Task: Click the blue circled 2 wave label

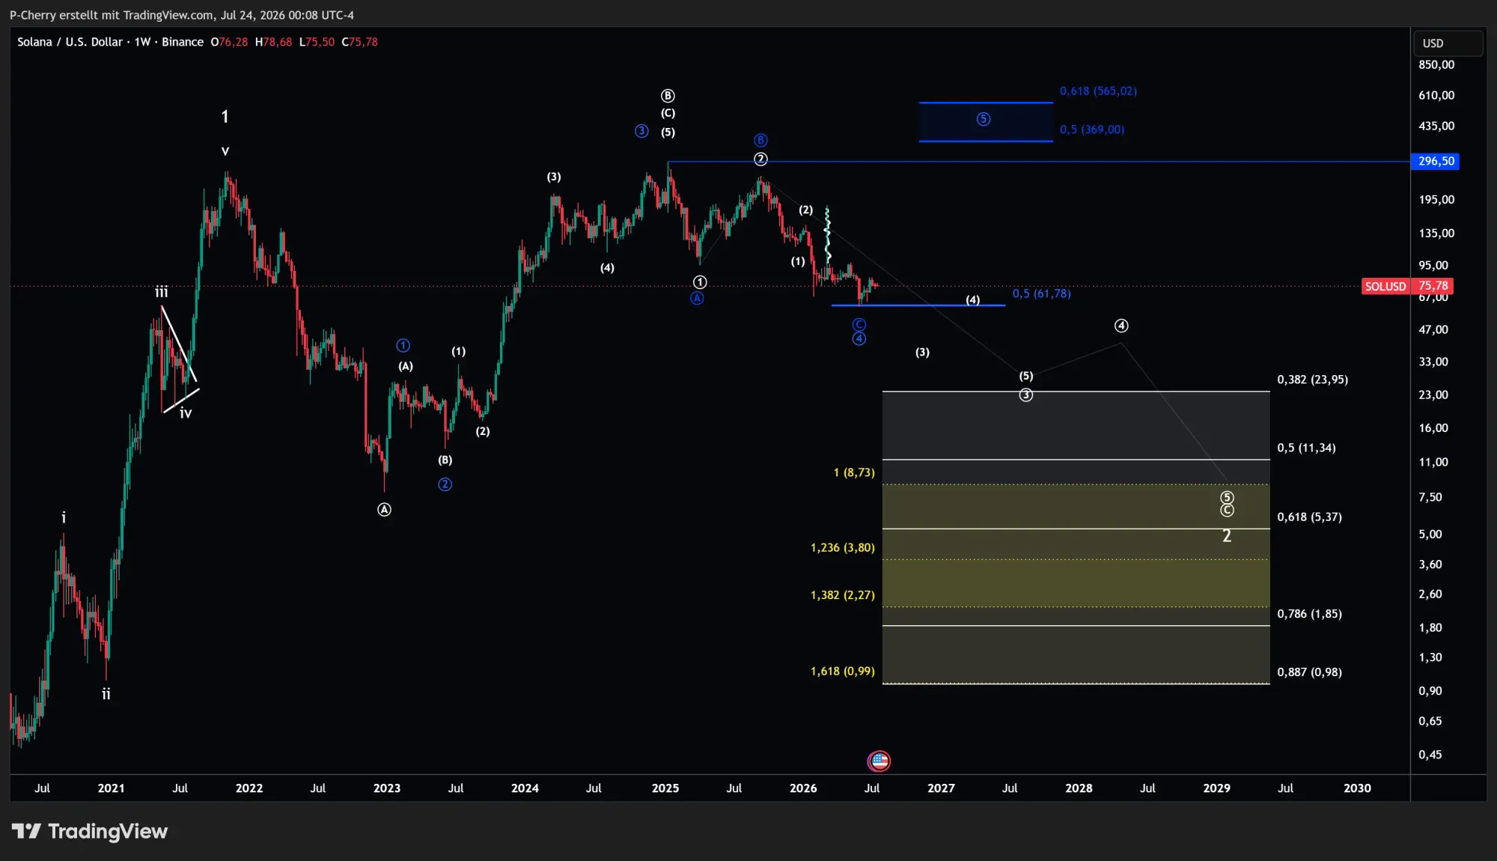Action: pyautogui.click(x=445, y=484)
